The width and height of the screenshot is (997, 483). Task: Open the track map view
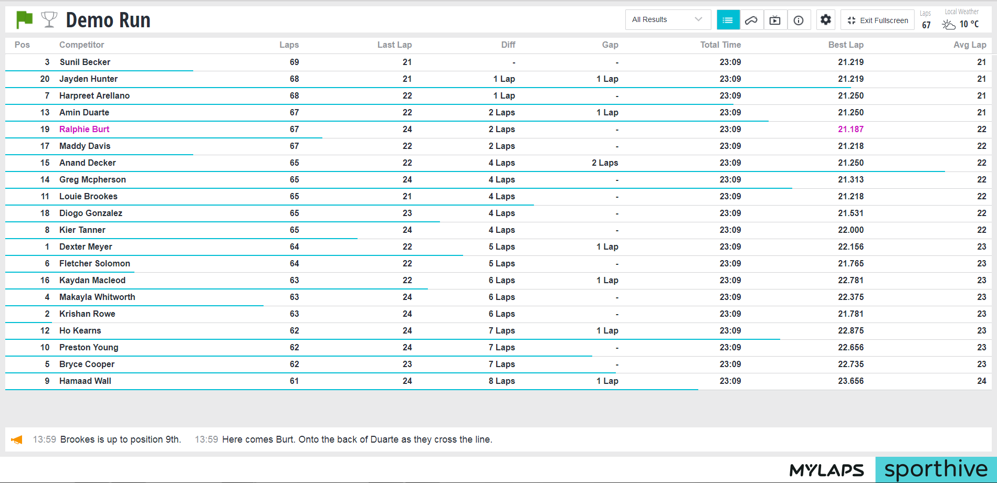[751, 20]
